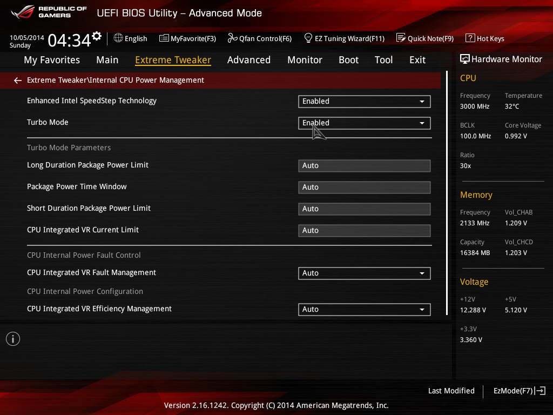The width and height of the screenshot is (553, 415).
Task: Click Long Duration Package Power Limit field
Action: (x=364, y=165)
